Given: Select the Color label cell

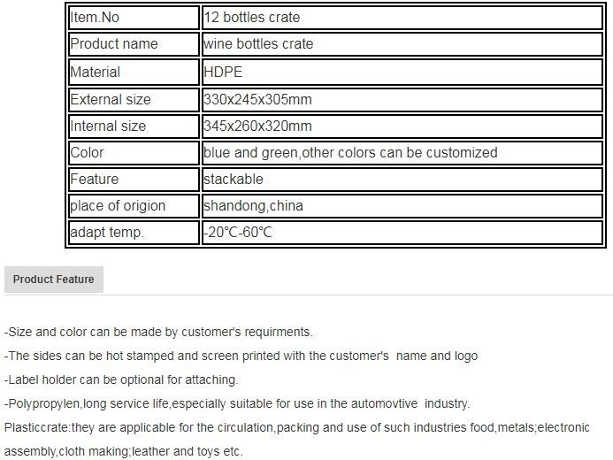Looking at the screenshot, I should [x=134, y=153].
